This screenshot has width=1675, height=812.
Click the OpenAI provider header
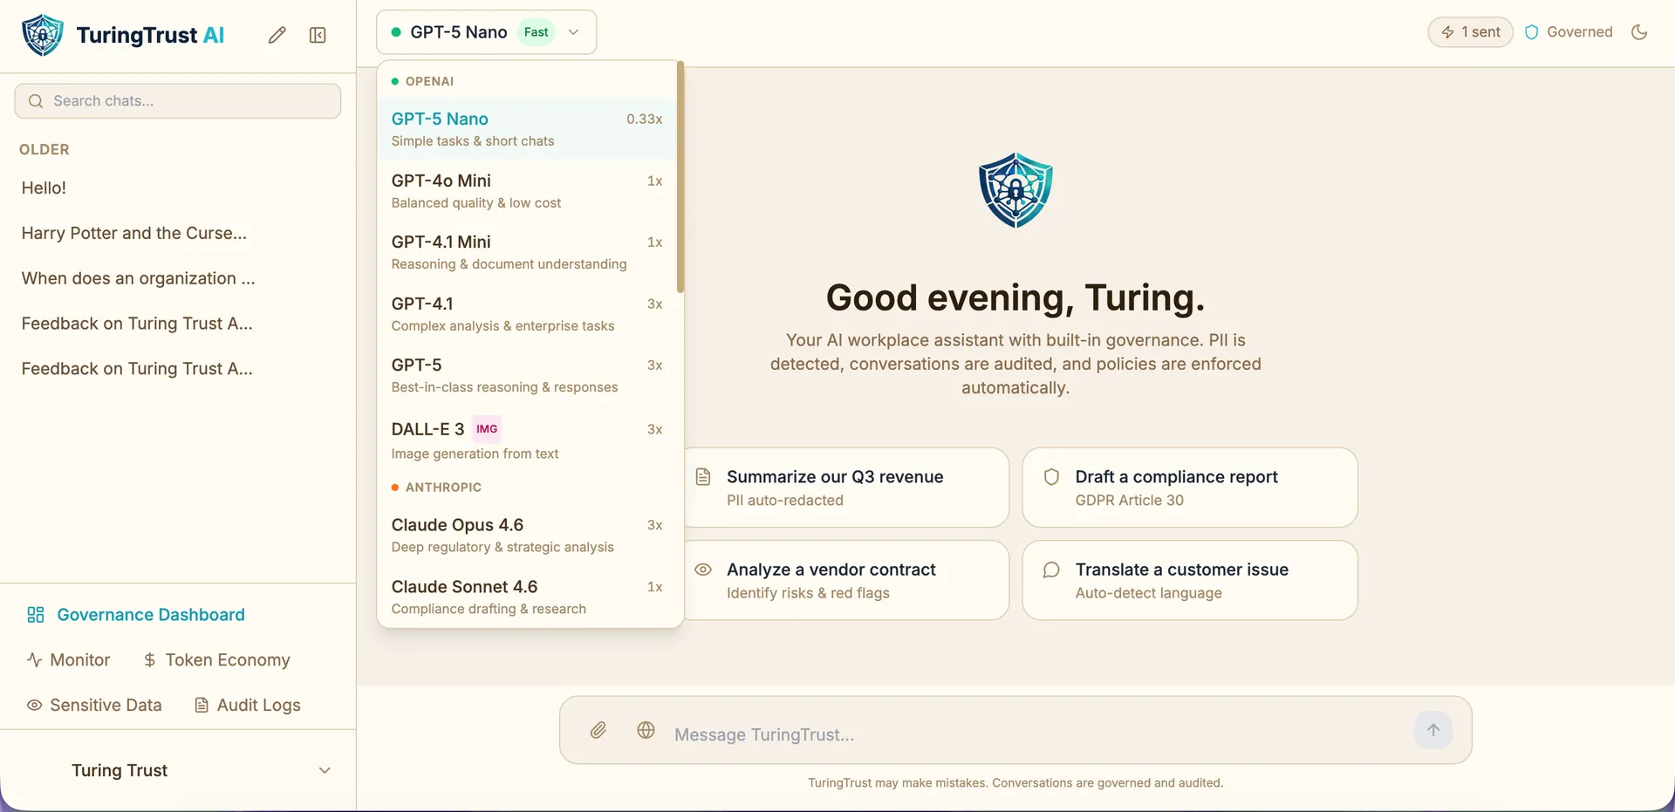(423, 81)
